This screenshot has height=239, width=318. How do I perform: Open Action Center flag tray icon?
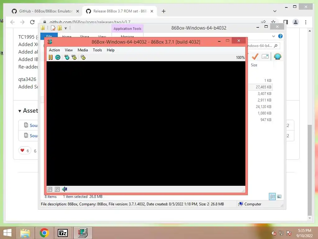click(289, 233)
